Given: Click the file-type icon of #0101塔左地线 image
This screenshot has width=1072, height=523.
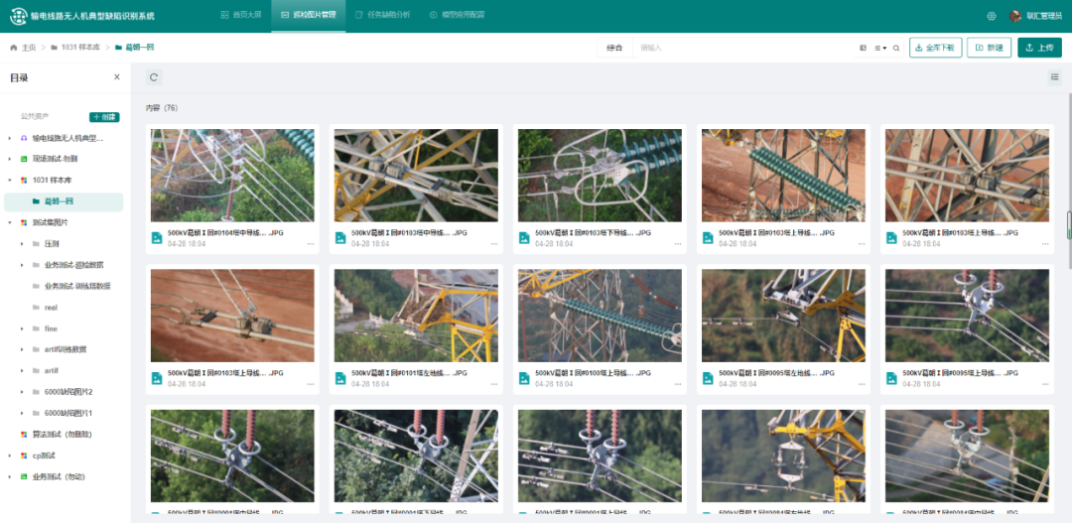Looking at the screenshot, I should tap(340, 378).
